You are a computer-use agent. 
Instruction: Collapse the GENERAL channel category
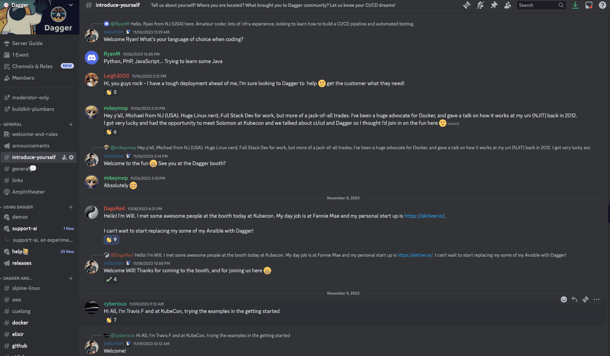(x=13, y=124)
